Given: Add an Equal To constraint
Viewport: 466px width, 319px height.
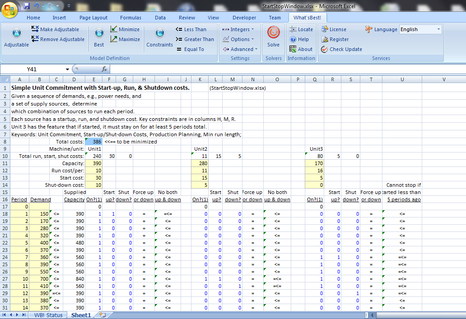Looking at the screenshot, I should [190, 49].
